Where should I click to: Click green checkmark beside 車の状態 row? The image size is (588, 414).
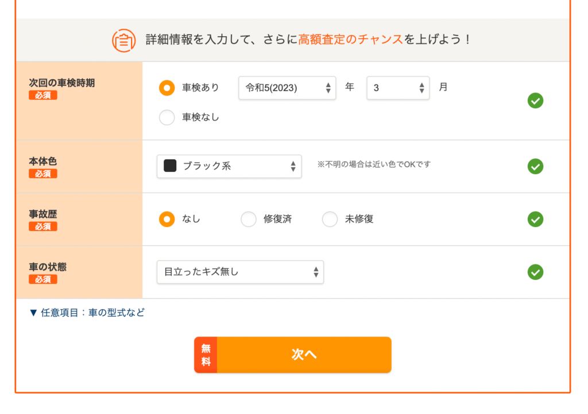535,272
